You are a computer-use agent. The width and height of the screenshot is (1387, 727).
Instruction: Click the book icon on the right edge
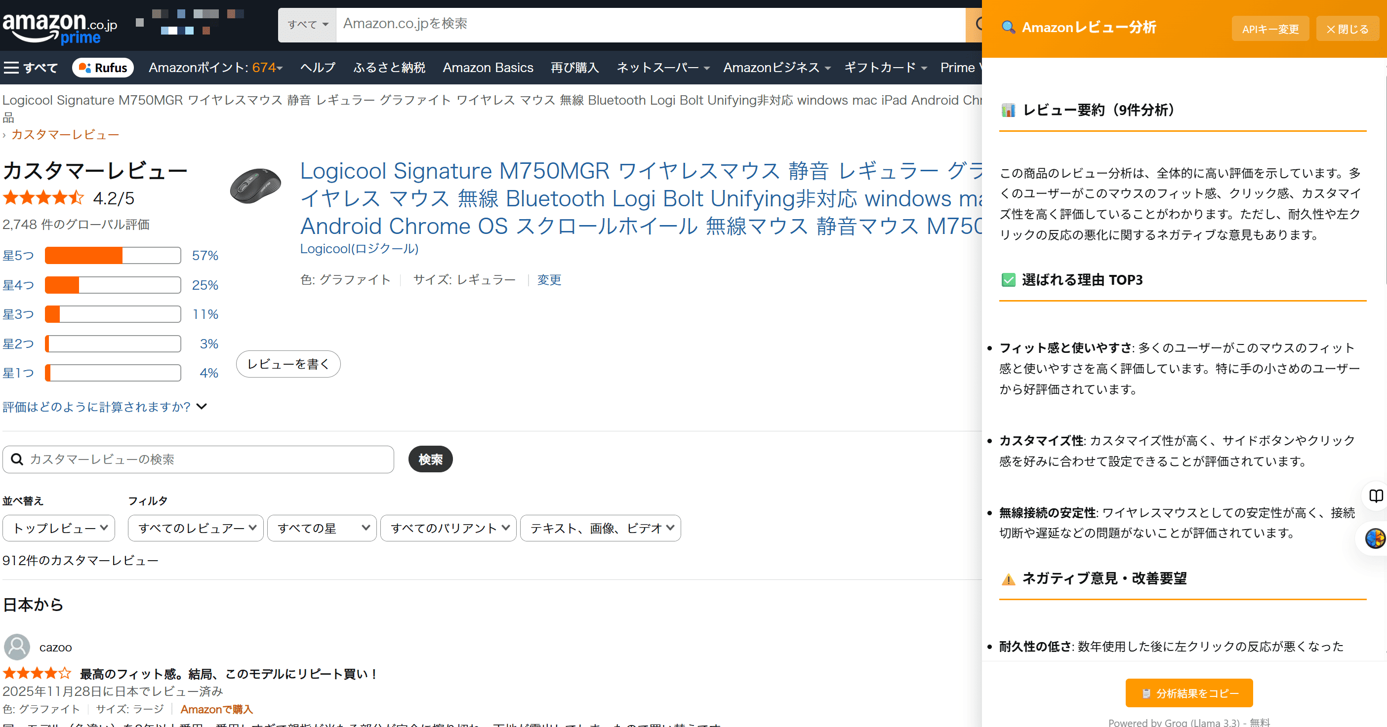click(x=1376, y=496)
